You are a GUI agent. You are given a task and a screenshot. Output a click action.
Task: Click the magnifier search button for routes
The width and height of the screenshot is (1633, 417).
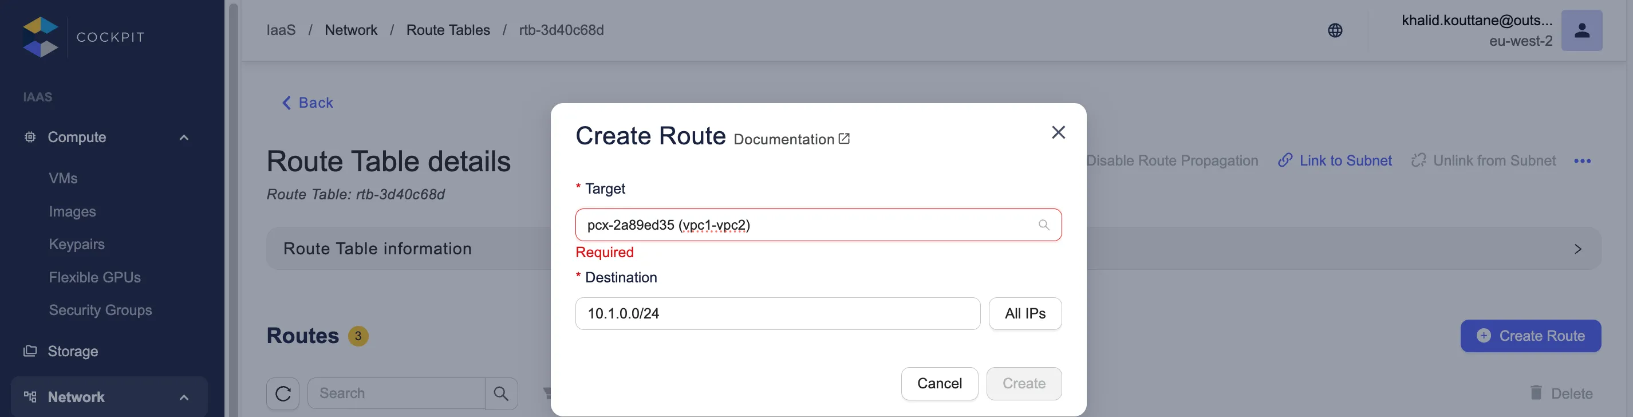pyautogui.click(x=501, y=394)
